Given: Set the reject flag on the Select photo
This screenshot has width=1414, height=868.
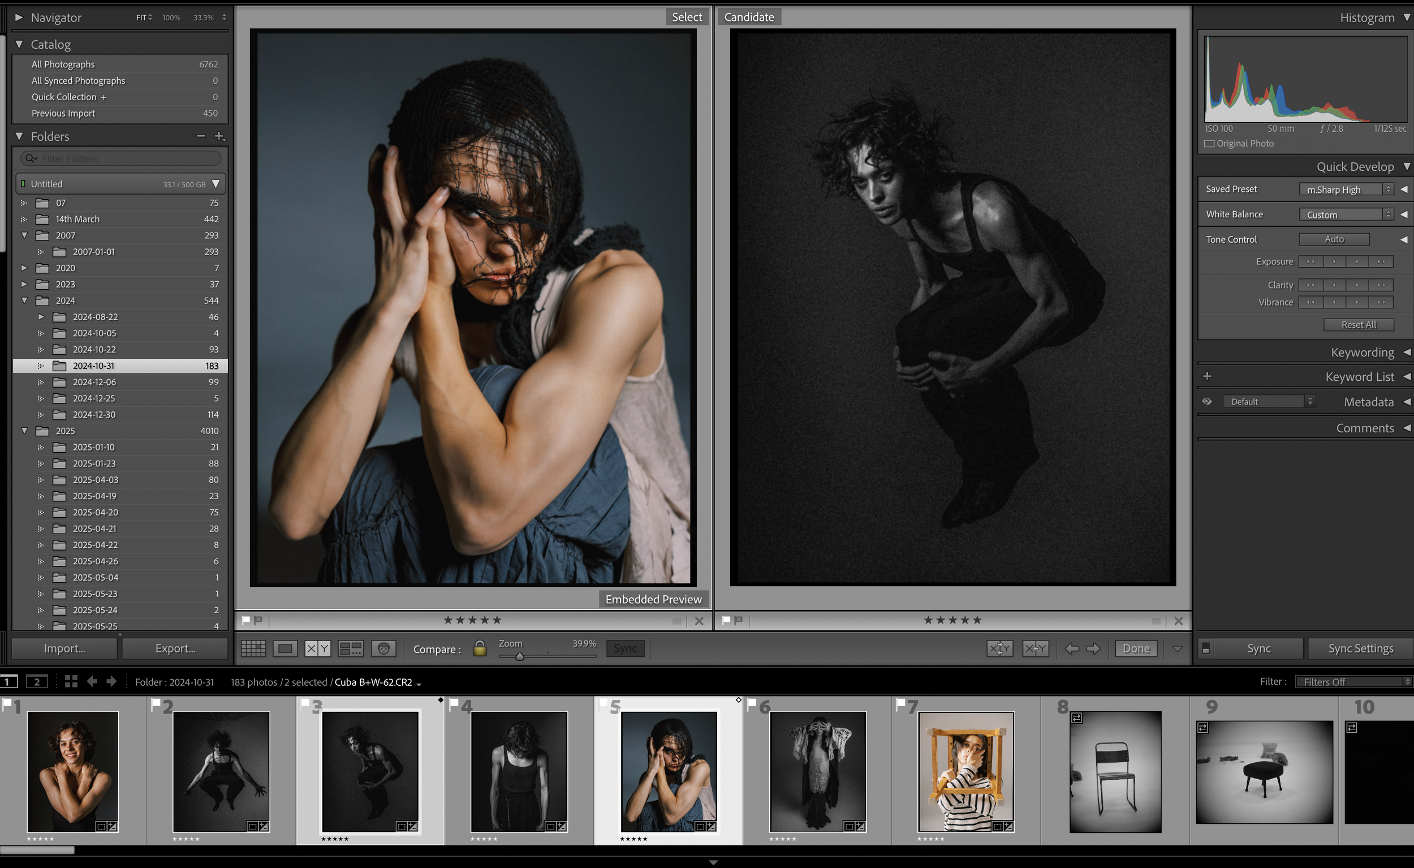Looking at the screenshot, I should 258,620.
